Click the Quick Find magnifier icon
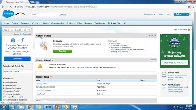 [29, 30]
